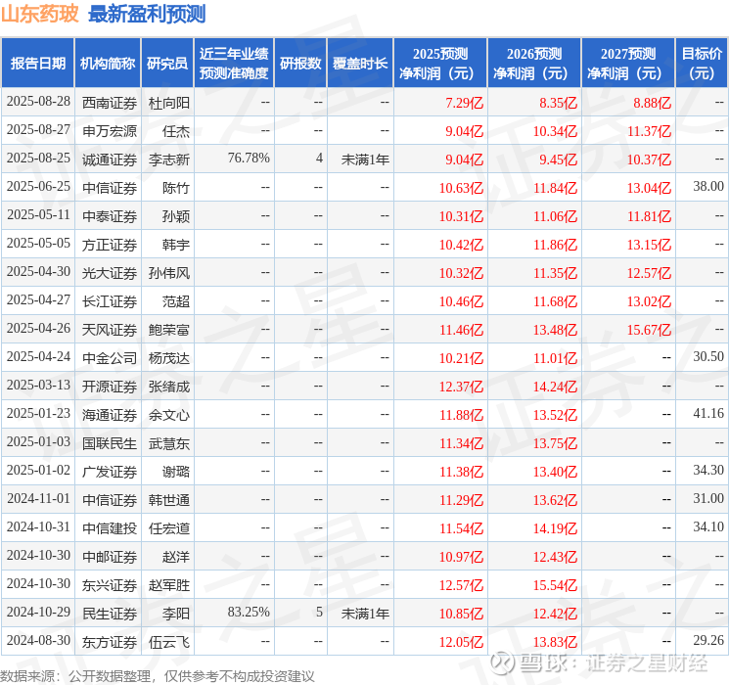The height and width of the screenshot is (685, 729).
Task: Click the 7.29亿 profit value
Action: coord(464,103)
